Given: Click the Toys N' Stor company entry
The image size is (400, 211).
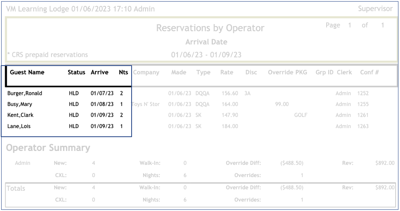Looking at the screenshot, I should point(145,104).
